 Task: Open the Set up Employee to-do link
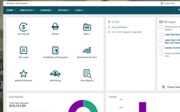[119, 27]
